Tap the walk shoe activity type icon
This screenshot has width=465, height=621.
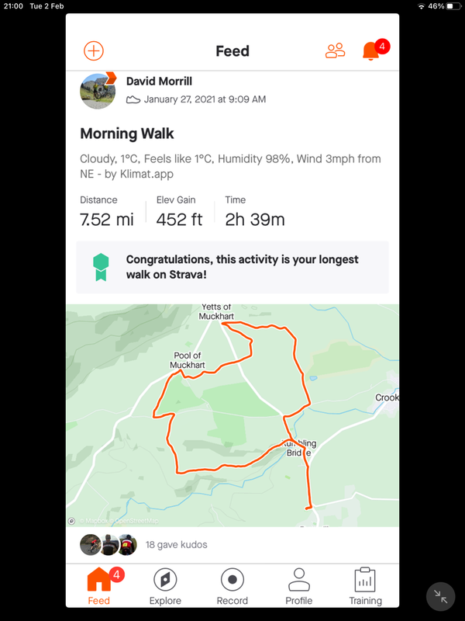(x=133, y=99)
